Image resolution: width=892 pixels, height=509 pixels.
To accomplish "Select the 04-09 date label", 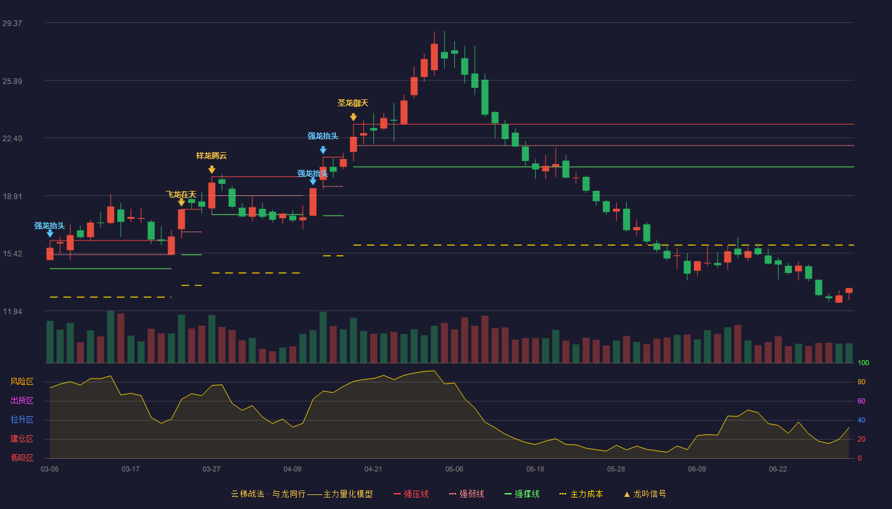I will 292,469.
